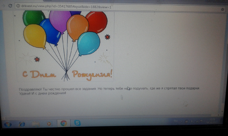Click the language indicator in system tray
Image resolution: width=228 pixels, height=136 pixels.
(x=176, y=121)
